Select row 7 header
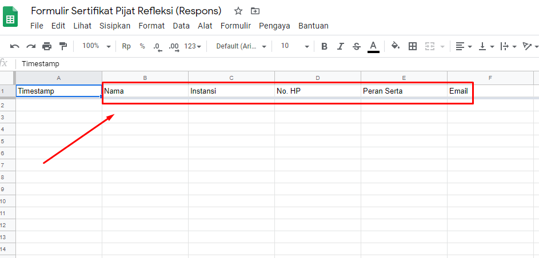Screen dimensions: 539x258 (7, 165)
